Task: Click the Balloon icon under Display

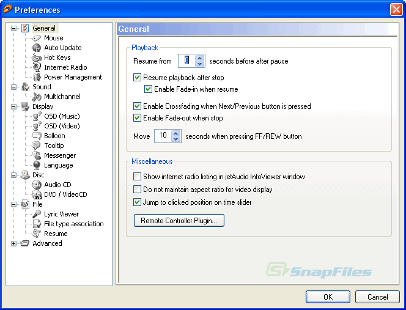Action: coord(37,136)
